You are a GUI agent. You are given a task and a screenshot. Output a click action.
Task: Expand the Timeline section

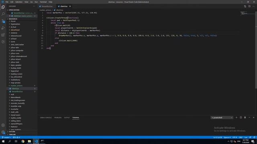point(12,134)
